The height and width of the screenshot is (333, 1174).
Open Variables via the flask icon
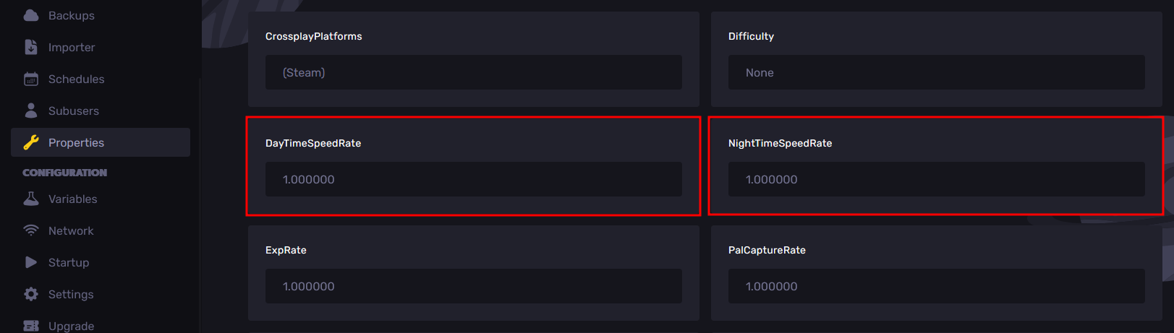tap(31, 199)
